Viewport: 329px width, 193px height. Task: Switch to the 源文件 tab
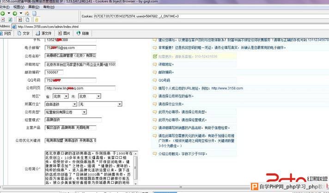pyautogui.click(x=43, y=33)
